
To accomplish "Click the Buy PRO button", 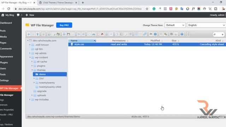I will tap(64, 25).
